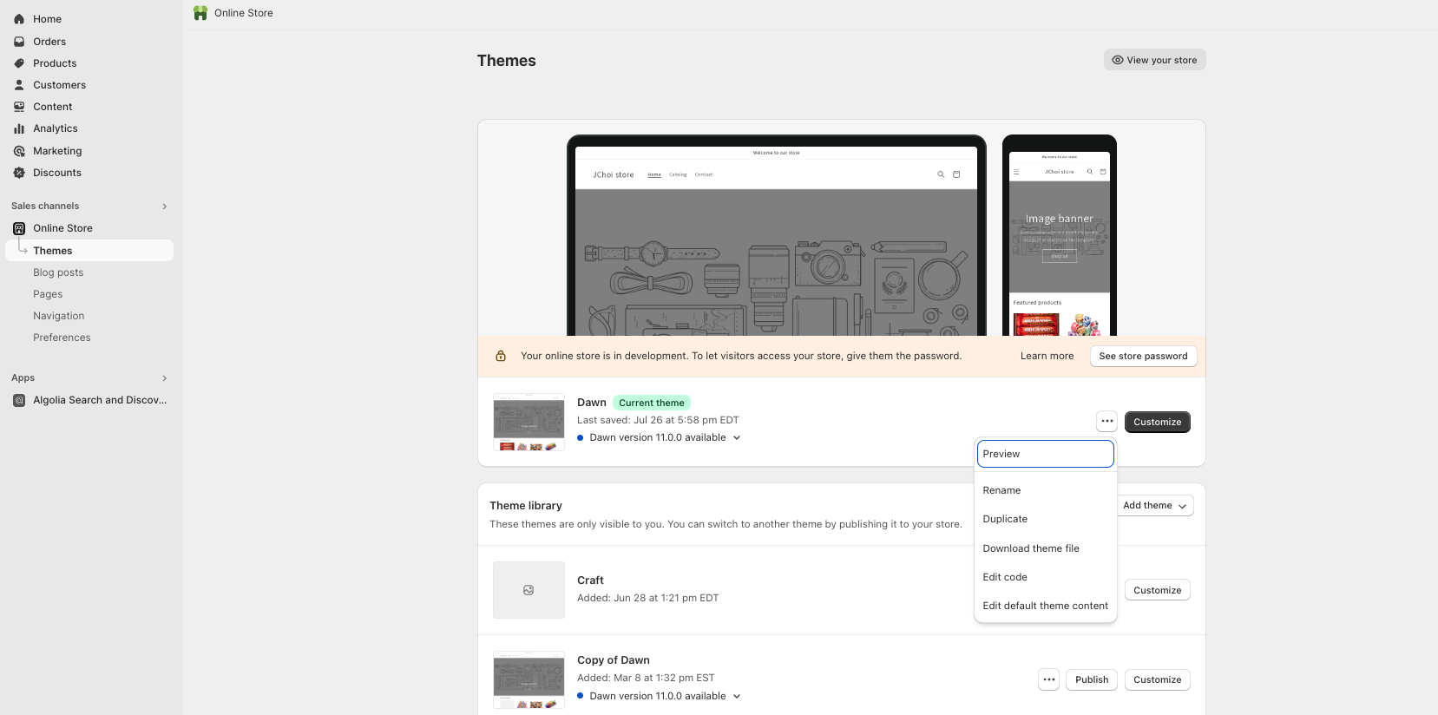Click the Marketing target icon

pos(19,151)
